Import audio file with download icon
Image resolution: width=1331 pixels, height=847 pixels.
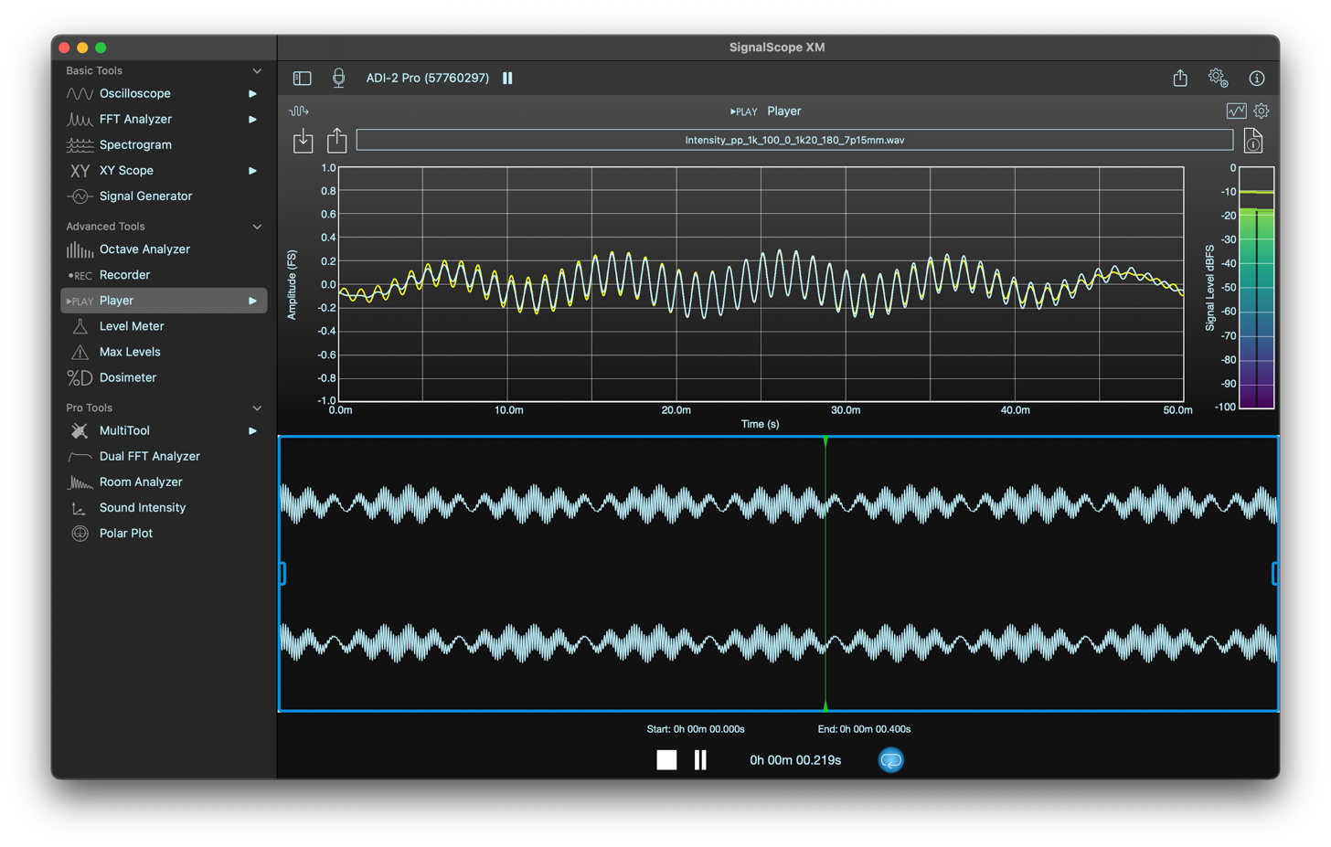point(303,141)
